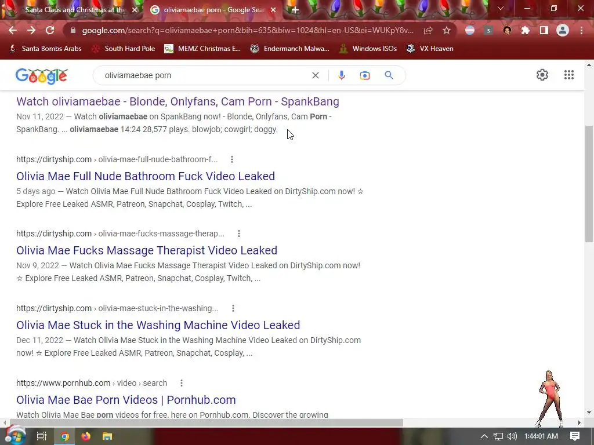
Task: Go forward with the browser arrow
Action: pyautogui.click(x=31, y=30)
